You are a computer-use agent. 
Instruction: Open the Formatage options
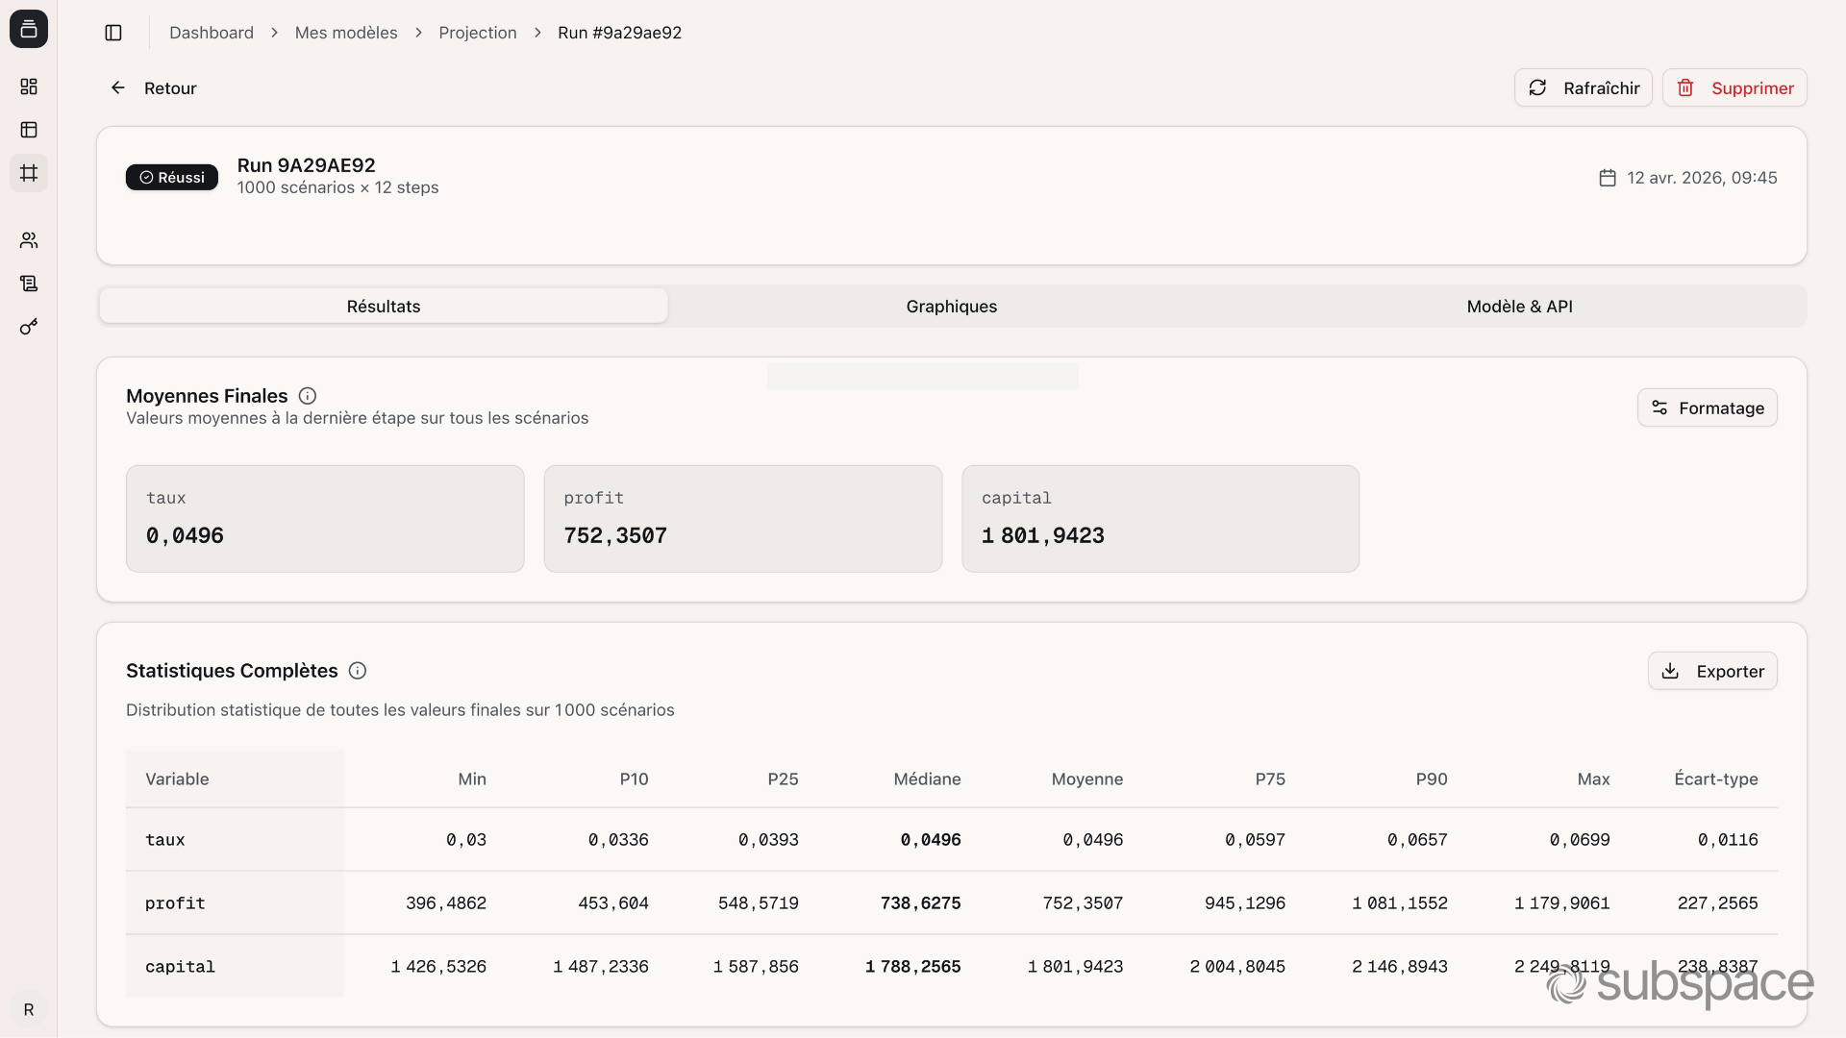click(1707, 408)
